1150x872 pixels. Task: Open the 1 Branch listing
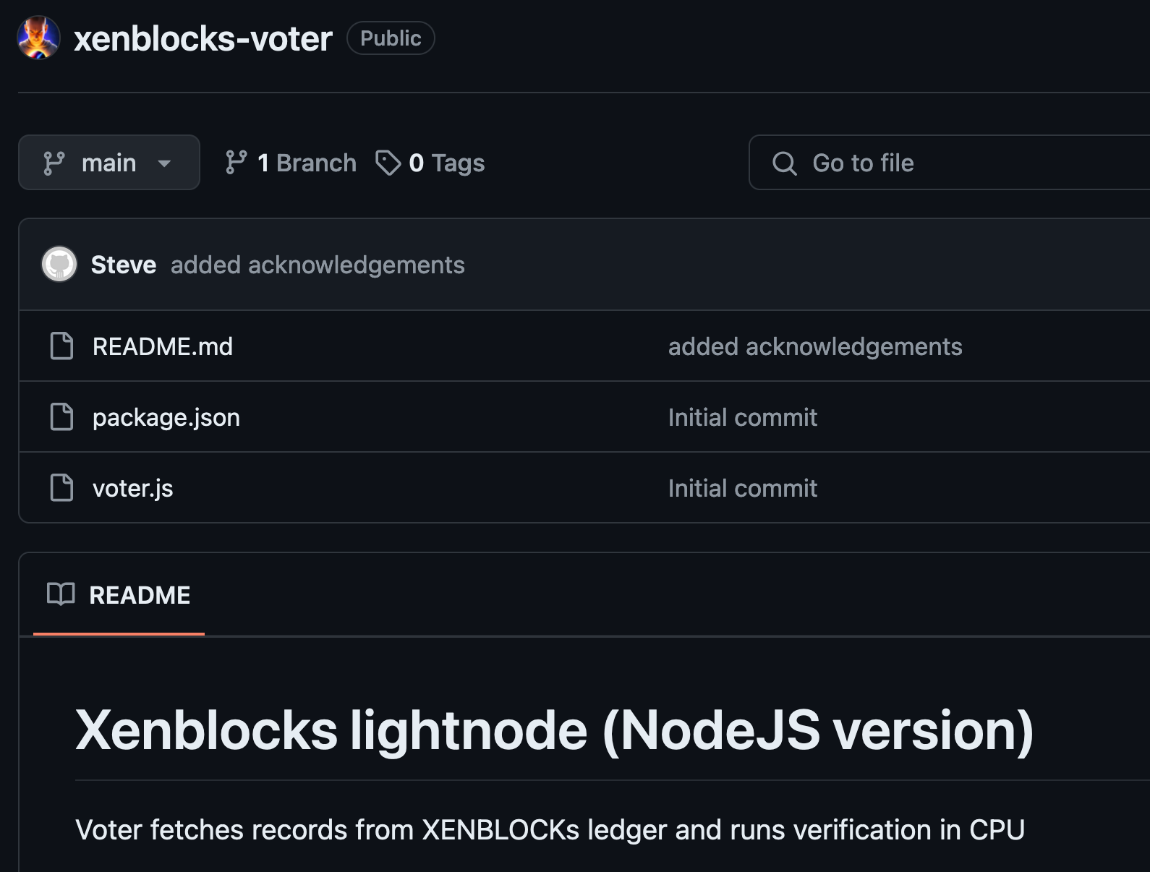pyautogui.click(x=307, y=163)
